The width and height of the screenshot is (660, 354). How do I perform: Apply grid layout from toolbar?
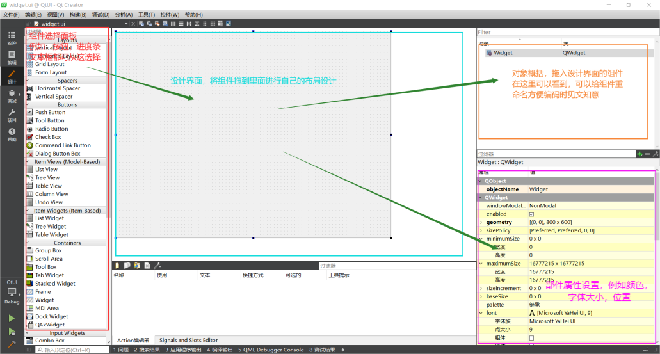click(213, 24)
